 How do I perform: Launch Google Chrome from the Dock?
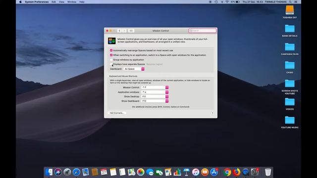pos(227,172)
